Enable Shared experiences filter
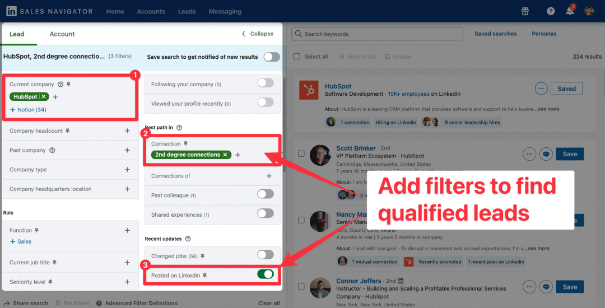The image size is (605, 308). click(x=266, y=213)
